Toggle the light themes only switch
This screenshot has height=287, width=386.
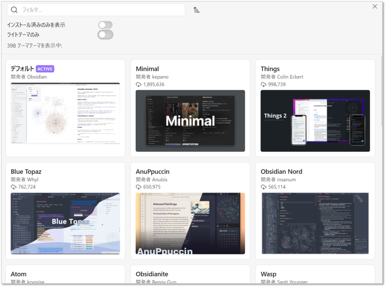(105, 35)
